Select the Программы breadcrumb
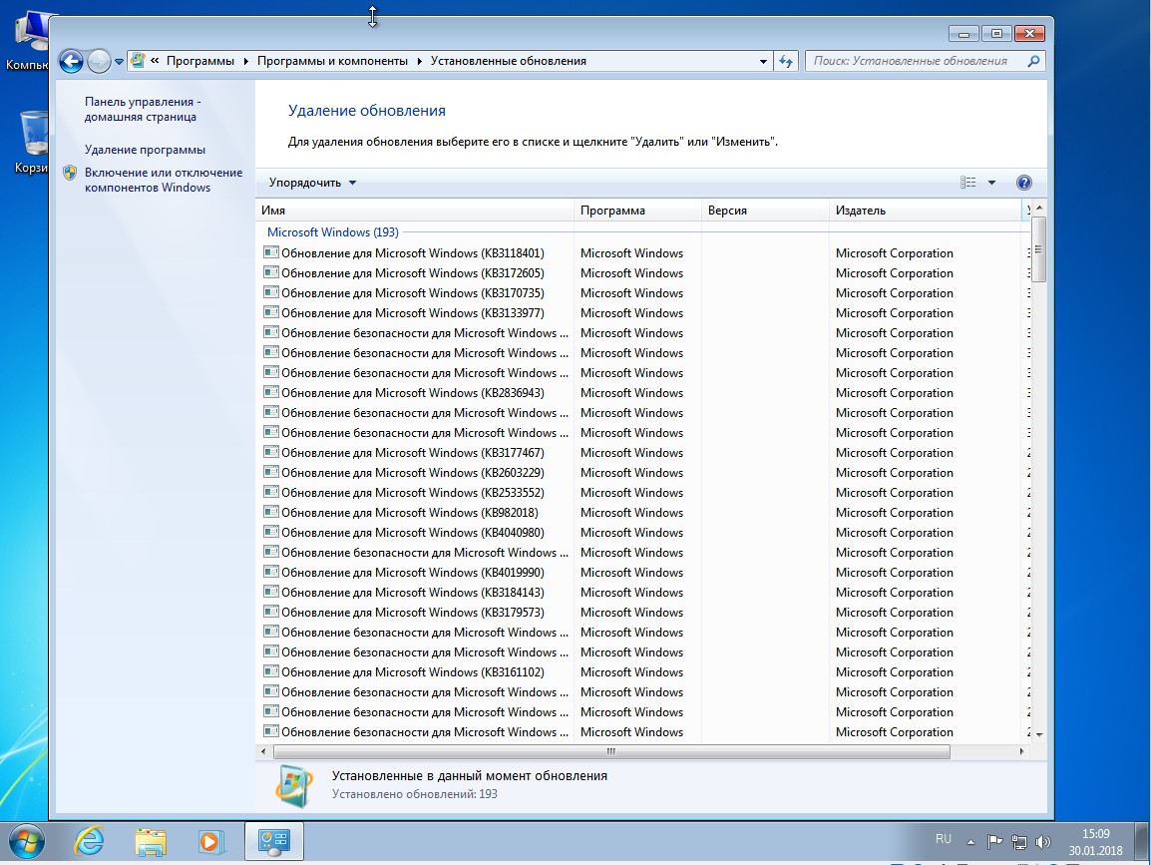 [199, 61]
